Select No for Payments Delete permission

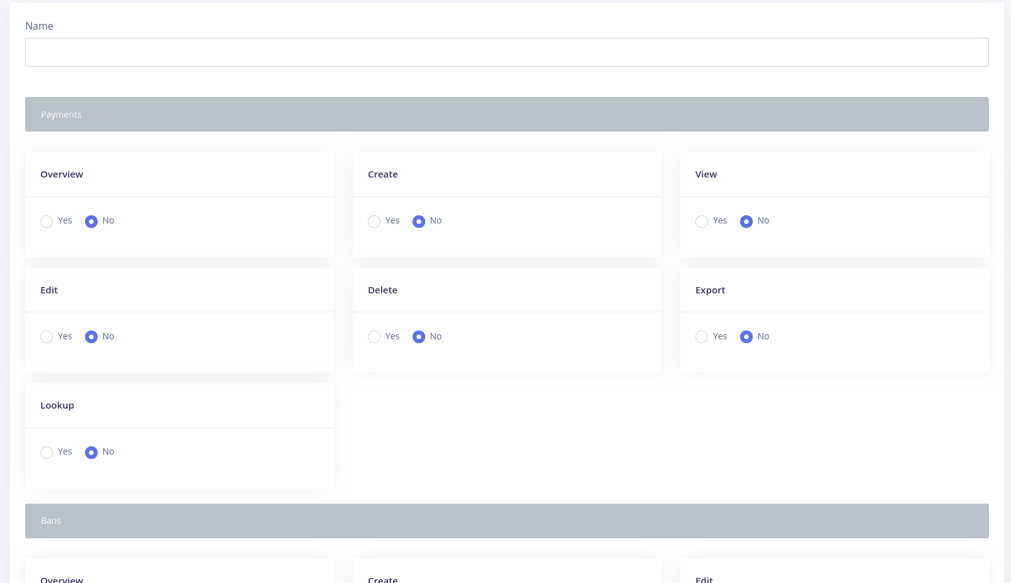click(x=419, y=337)
